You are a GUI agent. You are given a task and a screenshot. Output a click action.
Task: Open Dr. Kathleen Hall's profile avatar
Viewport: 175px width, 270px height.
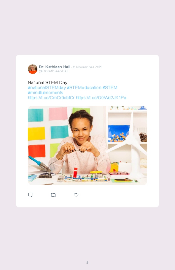tap(33, 69)
